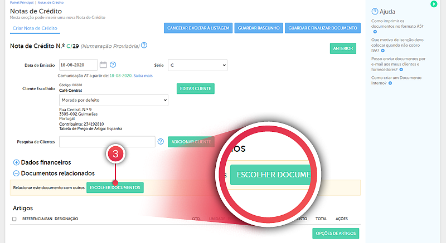Tick the select-all articles checkbox
The height and width of the screenshot is (243, 446).
[14, 219]
